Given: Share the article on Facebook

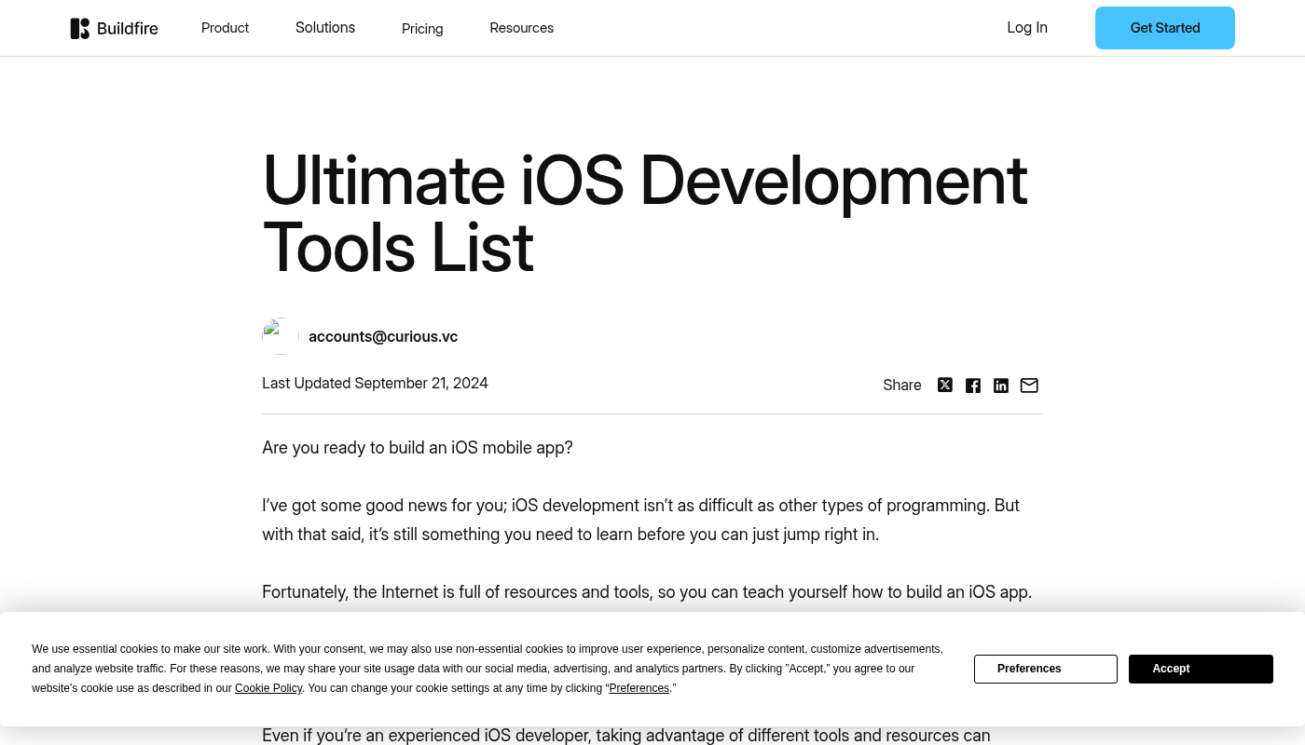Looking at the screenshot, I should tap(973, 386).
